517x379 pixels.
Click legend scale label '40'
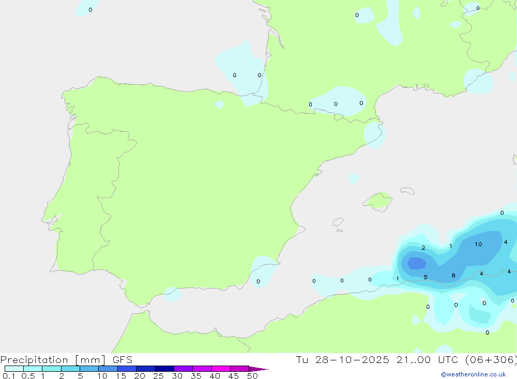(215, 376)
